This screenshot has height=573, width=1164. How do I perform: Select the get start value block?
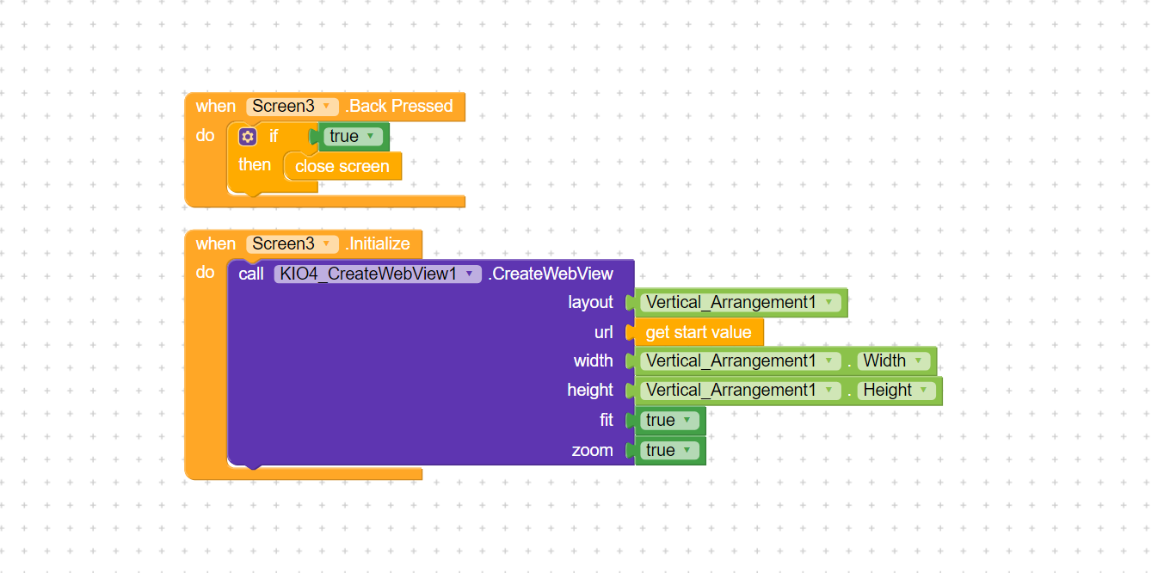[x=698, y=332]
